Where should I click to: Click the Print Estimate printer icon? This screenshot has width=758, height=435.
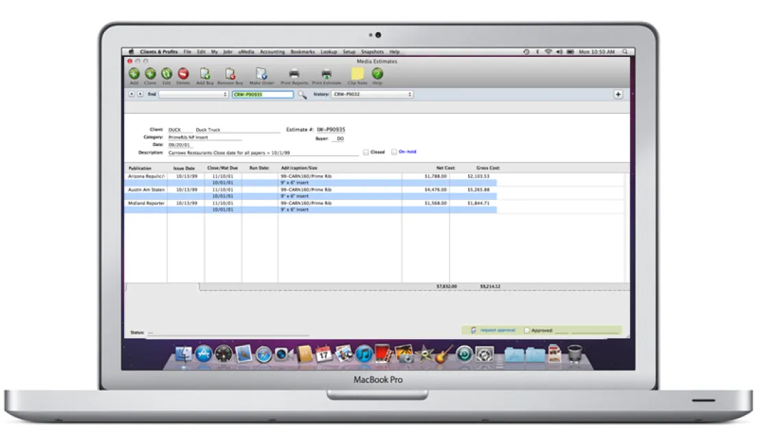coord(326,74)
